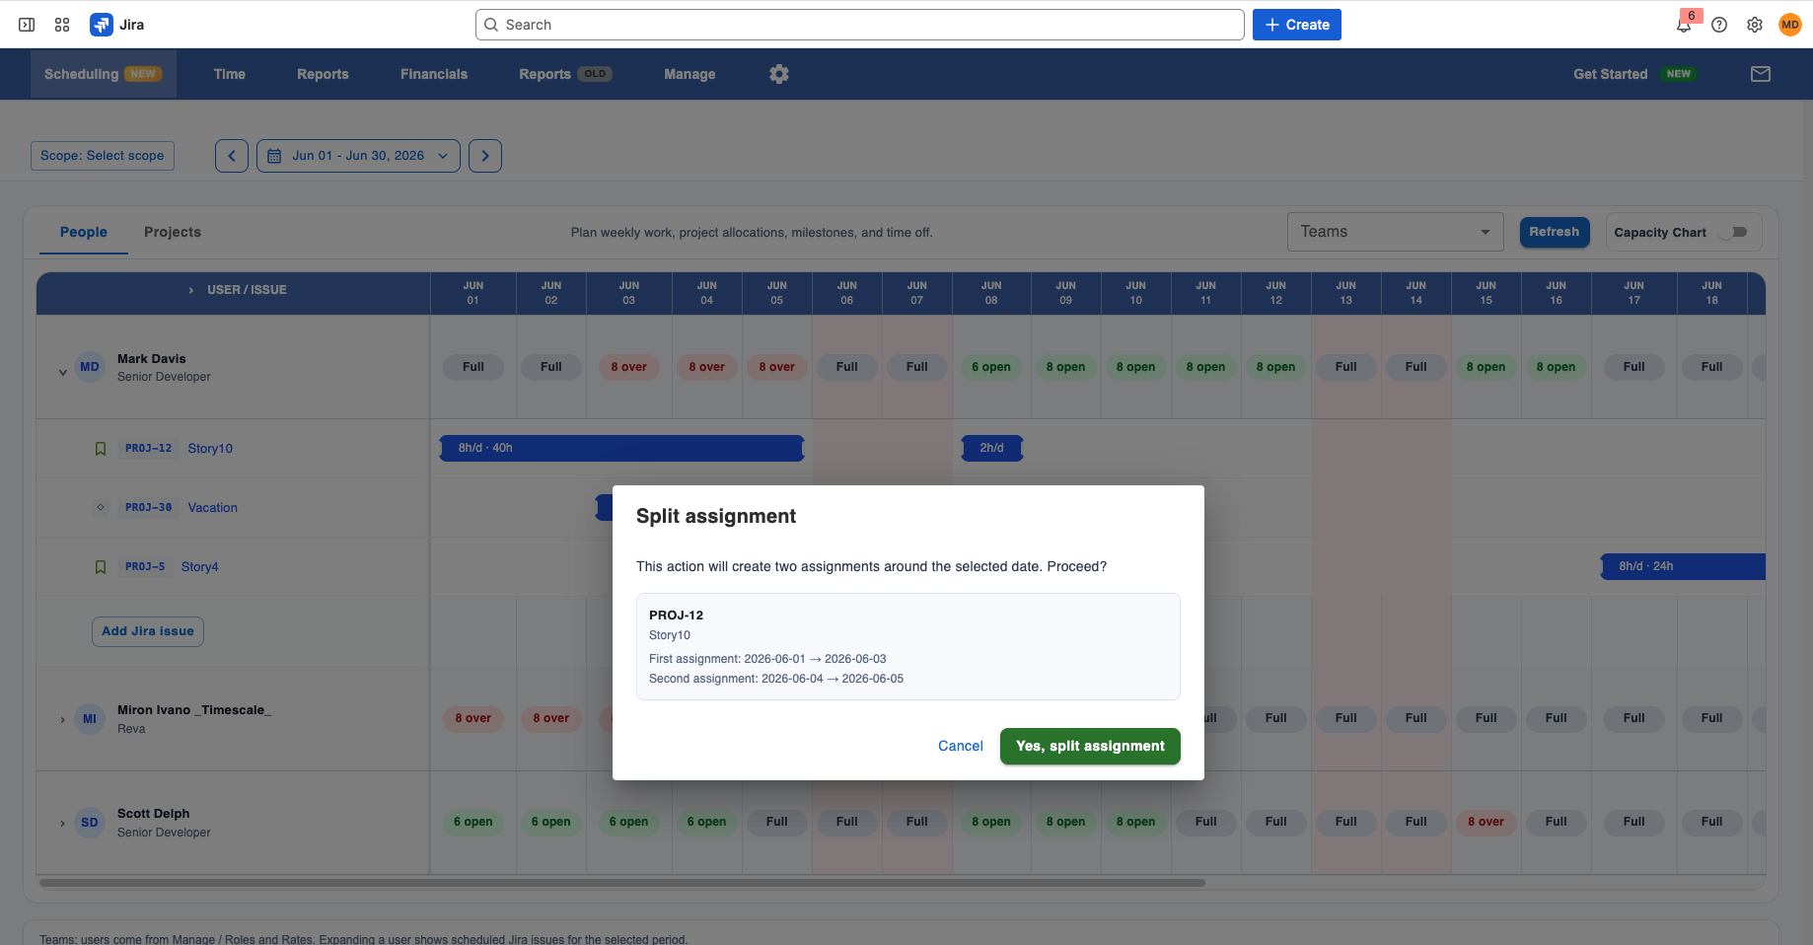
Task: Expand Scott Delph row
Action: (63, 824)
